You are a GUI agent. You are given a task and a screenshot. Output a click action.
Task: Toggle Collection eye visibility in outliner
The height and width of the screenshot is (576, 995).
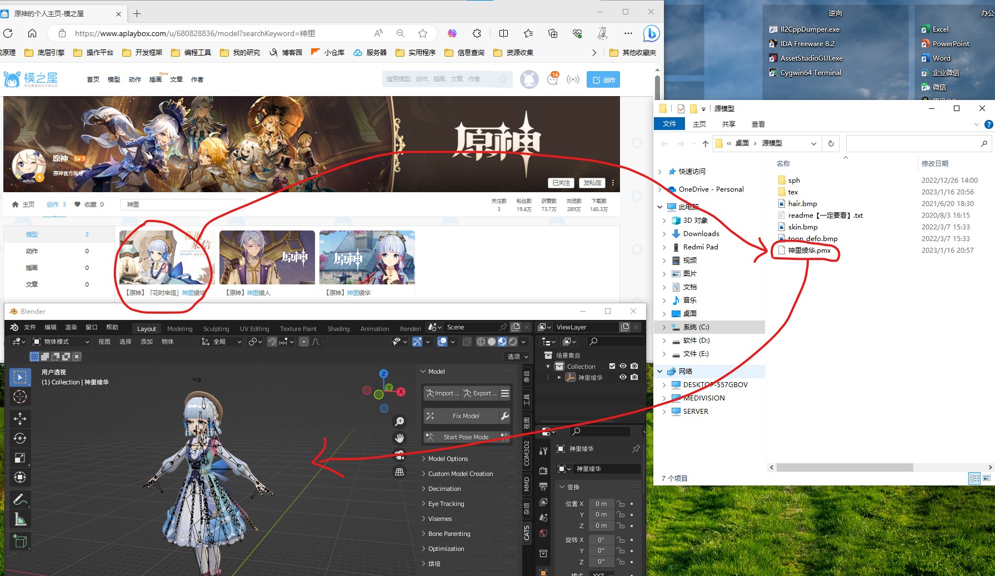[x=623, y=366]
